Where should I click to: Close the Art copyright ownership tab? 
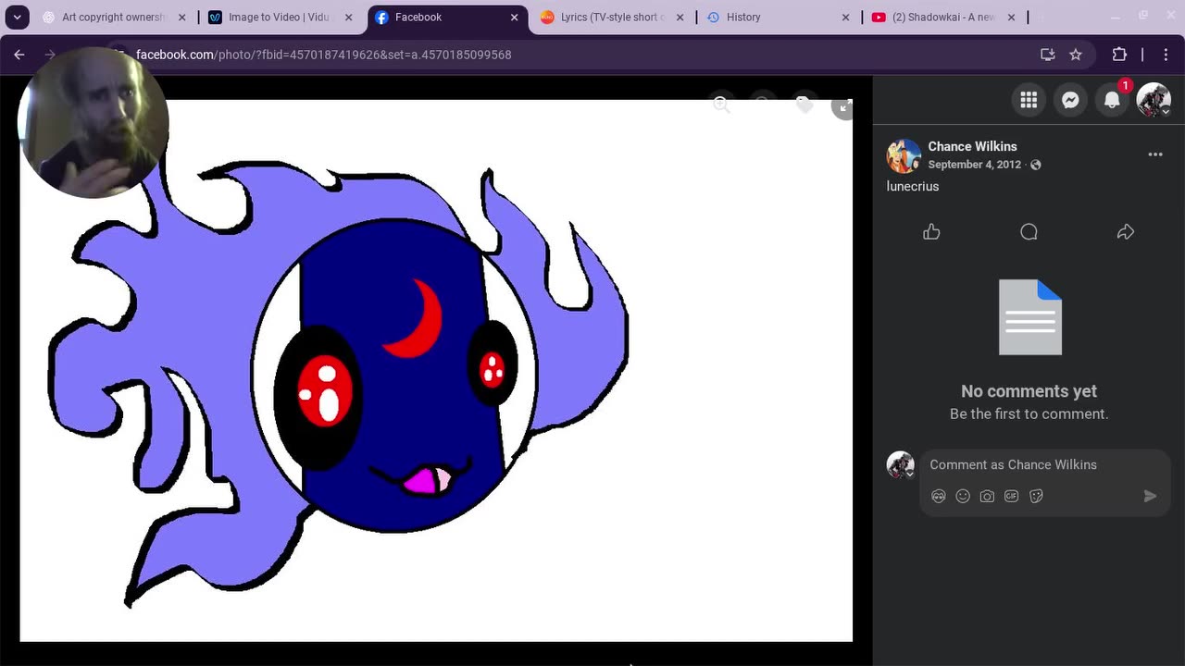(x=181, y=18)
